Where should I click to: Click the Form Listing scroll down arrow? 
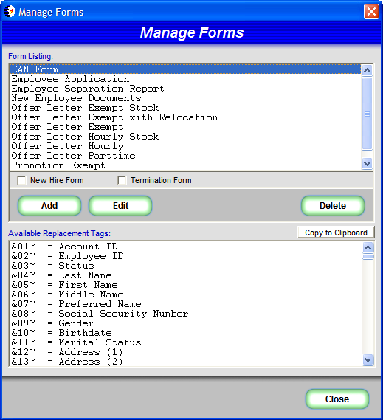(x=367, y=163)
